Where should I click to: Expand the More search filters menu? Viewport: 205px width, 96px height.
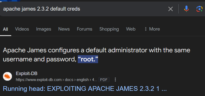pos(152,29)
